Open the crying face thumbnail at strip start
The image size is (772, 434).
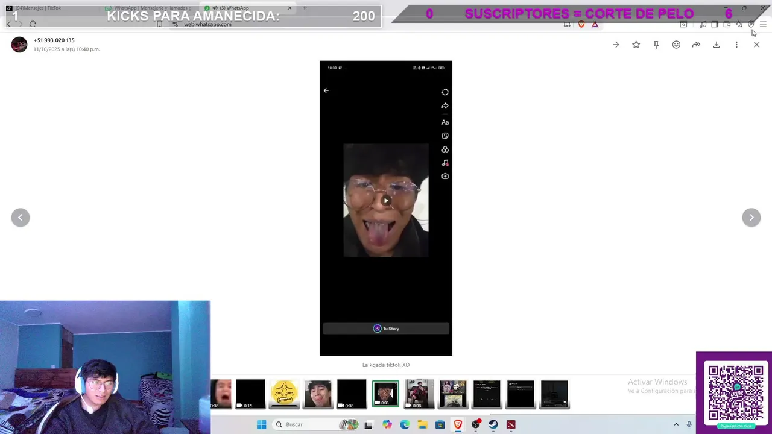tap(221, 394)
